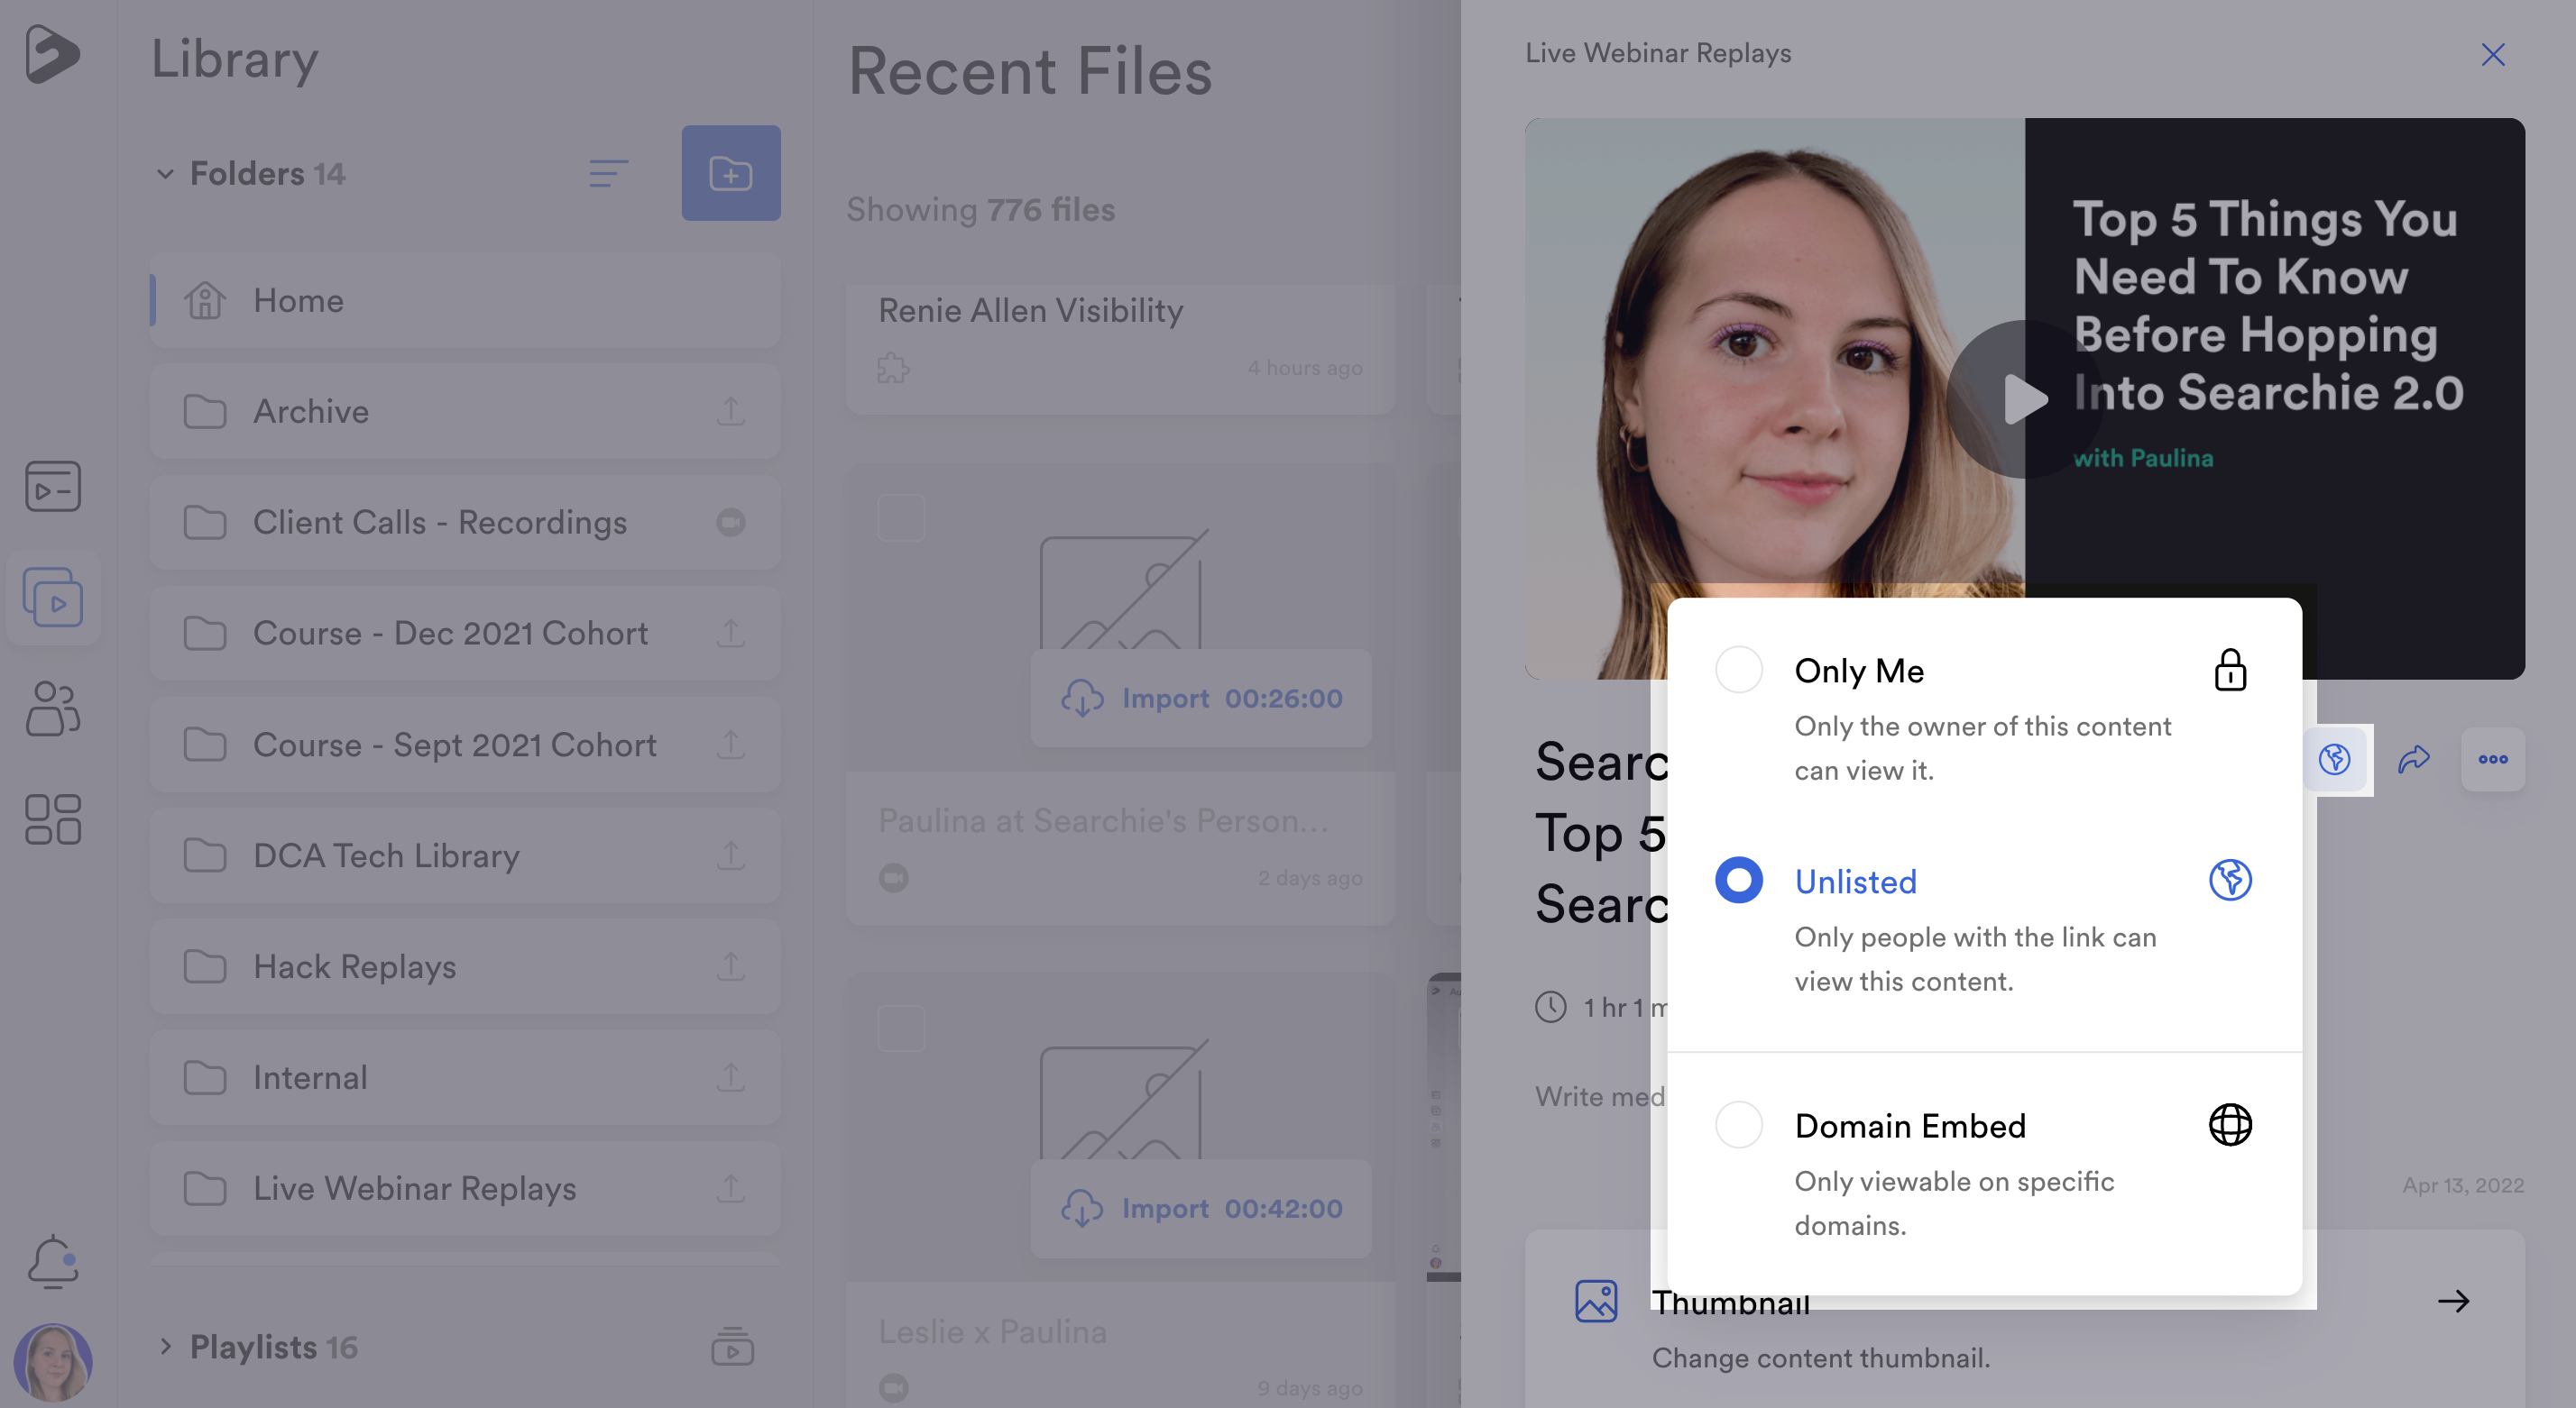Screen dimensions: 2576x1408
Task: Click the share arrow icon
Action: point(2413,760)
